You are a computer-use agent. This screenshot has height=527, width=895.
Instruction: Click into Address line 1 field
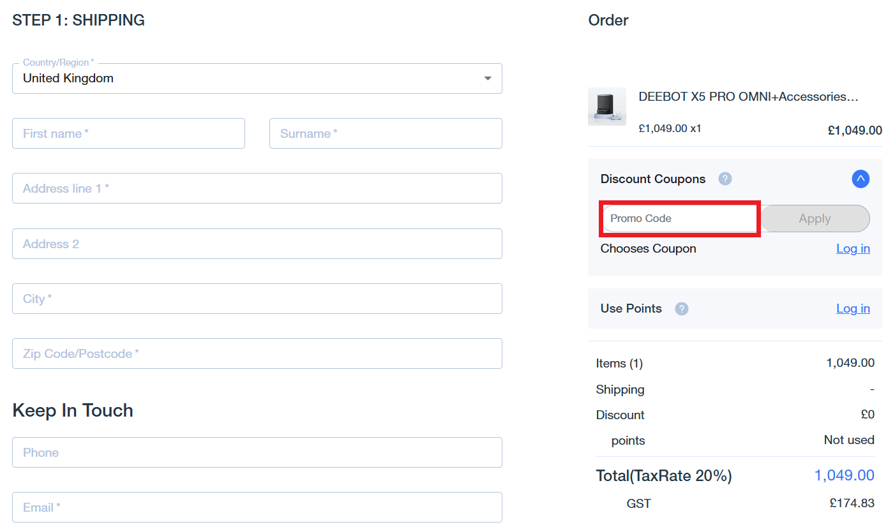(257, 188)
